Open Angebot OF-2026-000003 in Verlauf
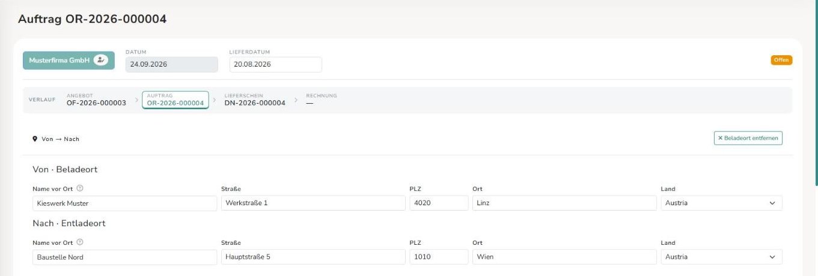This screenshot has height=276, width=818. [96, 100]
